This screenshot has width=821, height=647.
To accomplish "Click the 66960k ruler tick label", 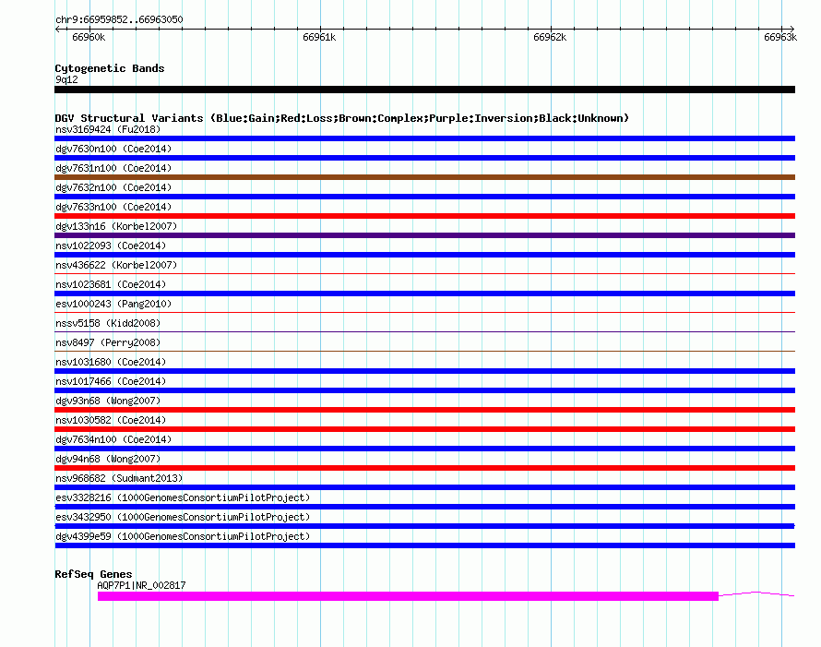I will [89, 37].
